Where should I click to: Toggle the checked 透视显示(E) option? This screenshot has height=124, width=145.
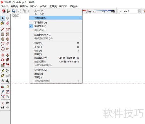(56, 26)
